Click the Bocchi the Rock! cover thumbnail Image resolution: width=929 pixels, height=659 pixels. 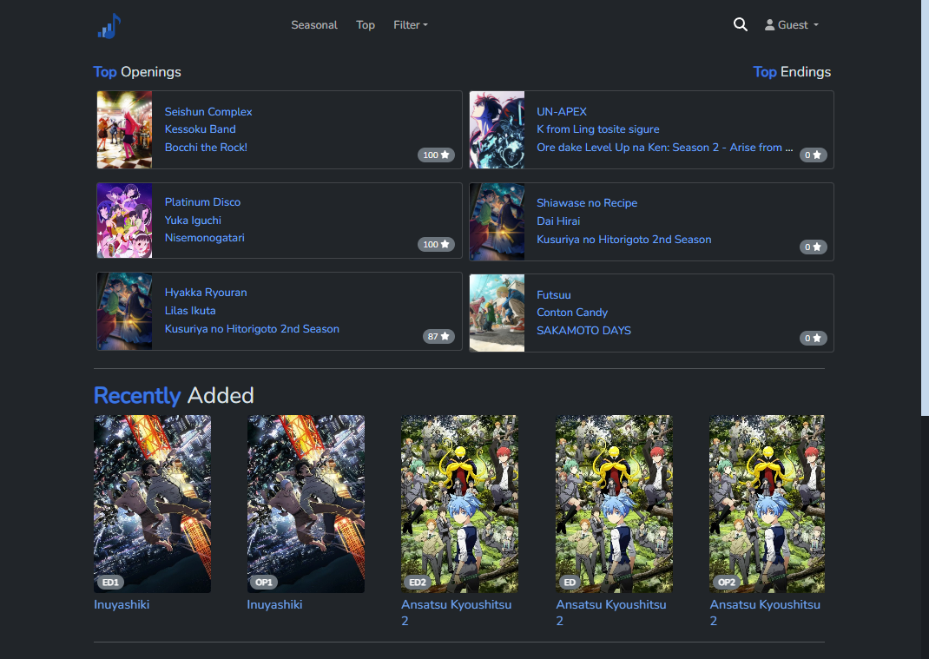[124, 129]
